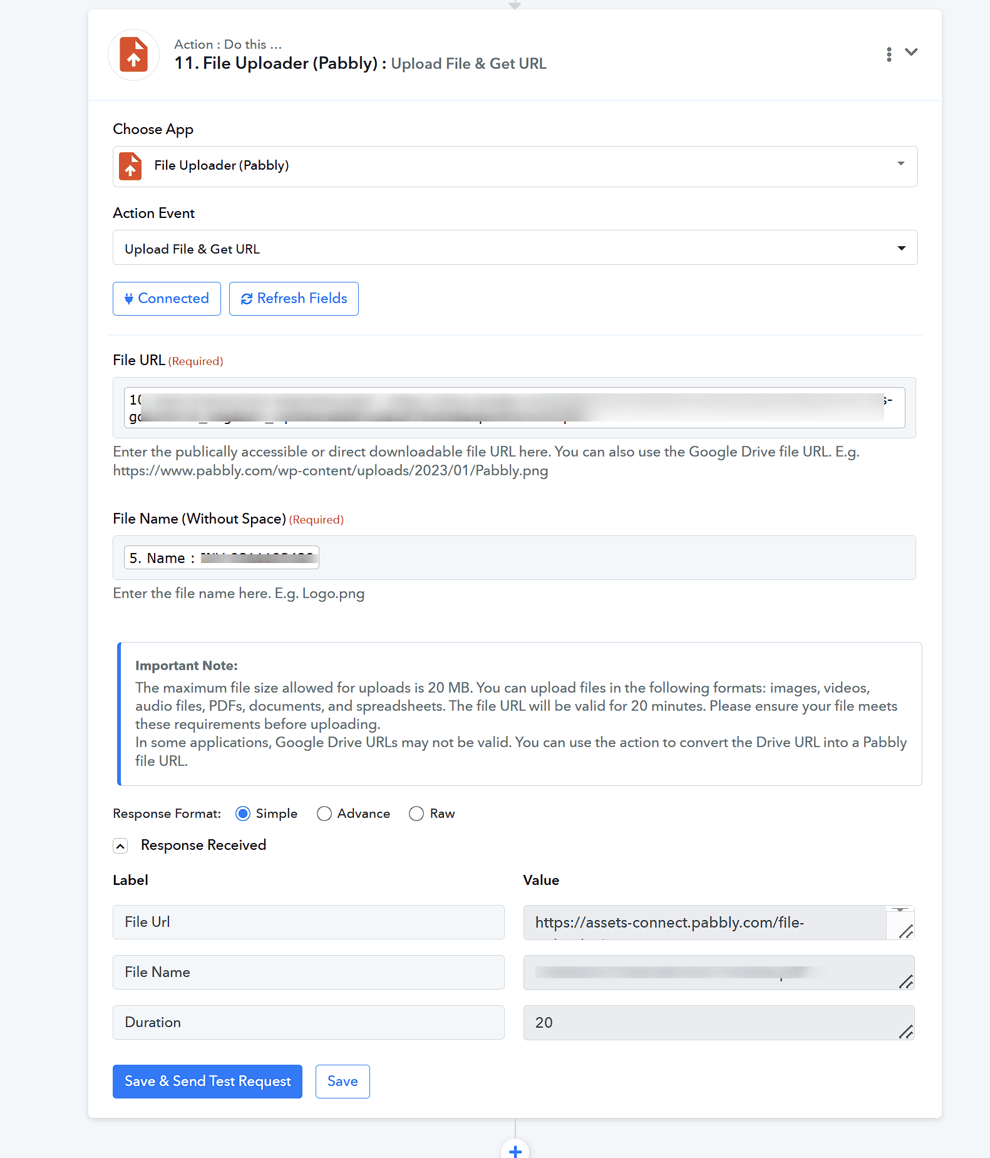Click the Save button

[343, 1082]
